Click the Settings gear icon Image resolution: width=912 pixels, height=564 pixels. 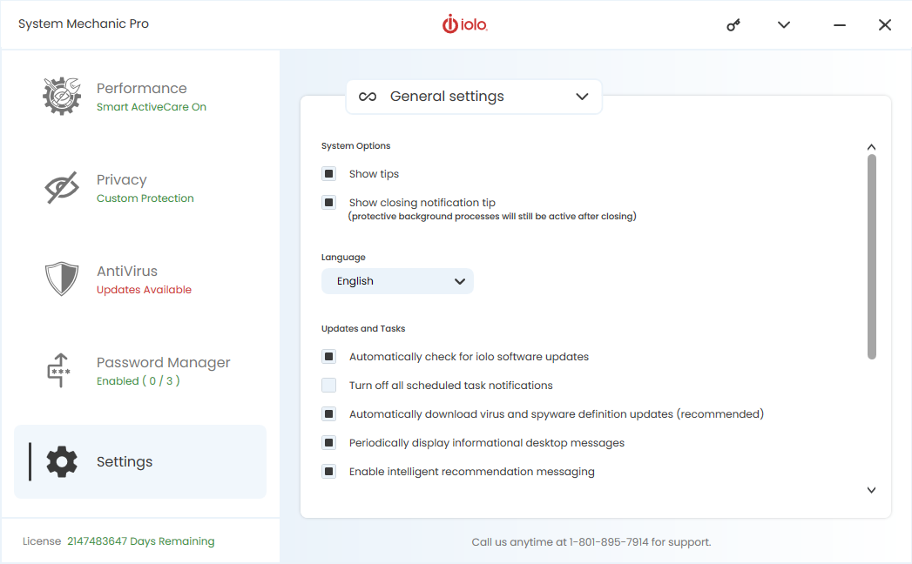[x=62, y=461]
